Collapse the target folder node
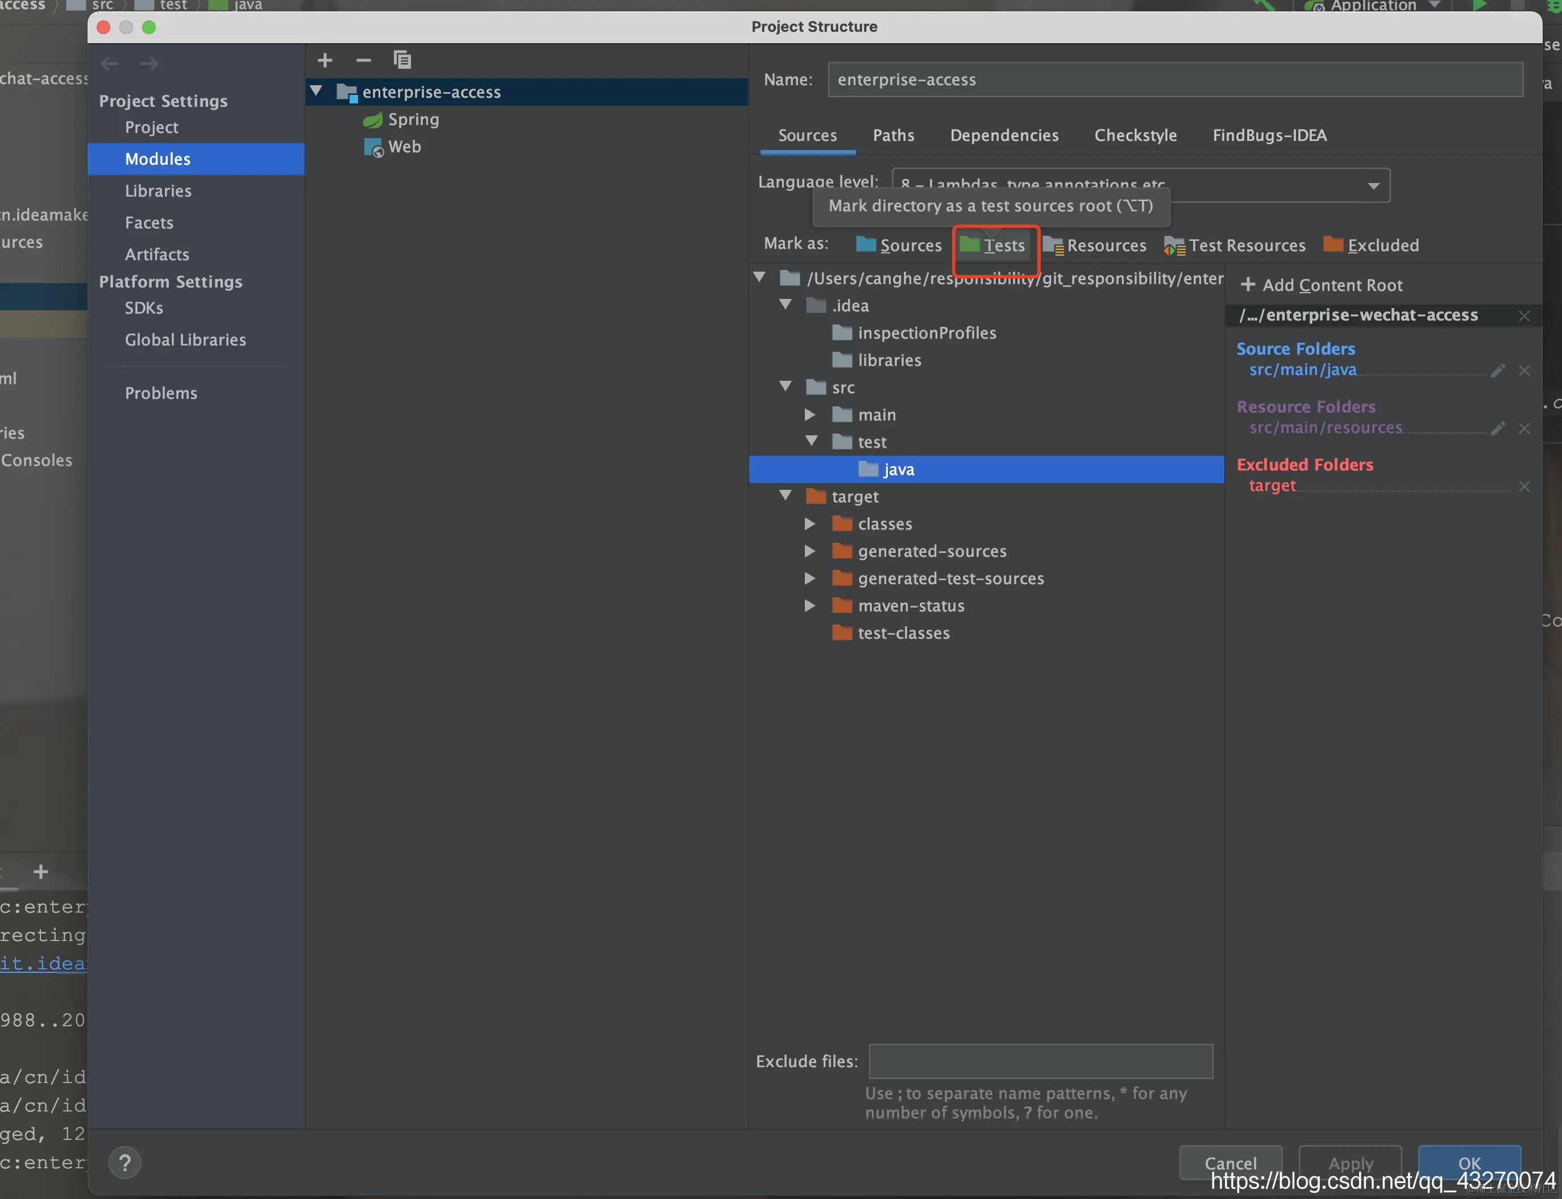This screenshot has width=1562, height=1199. [786, 496]
